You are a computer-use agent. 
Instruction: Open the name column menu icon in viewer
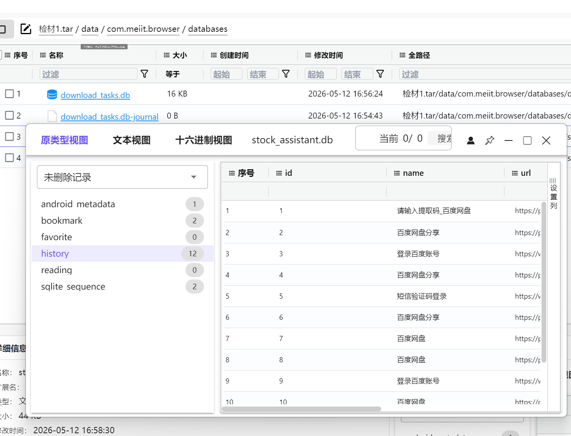tap(397, 173)
